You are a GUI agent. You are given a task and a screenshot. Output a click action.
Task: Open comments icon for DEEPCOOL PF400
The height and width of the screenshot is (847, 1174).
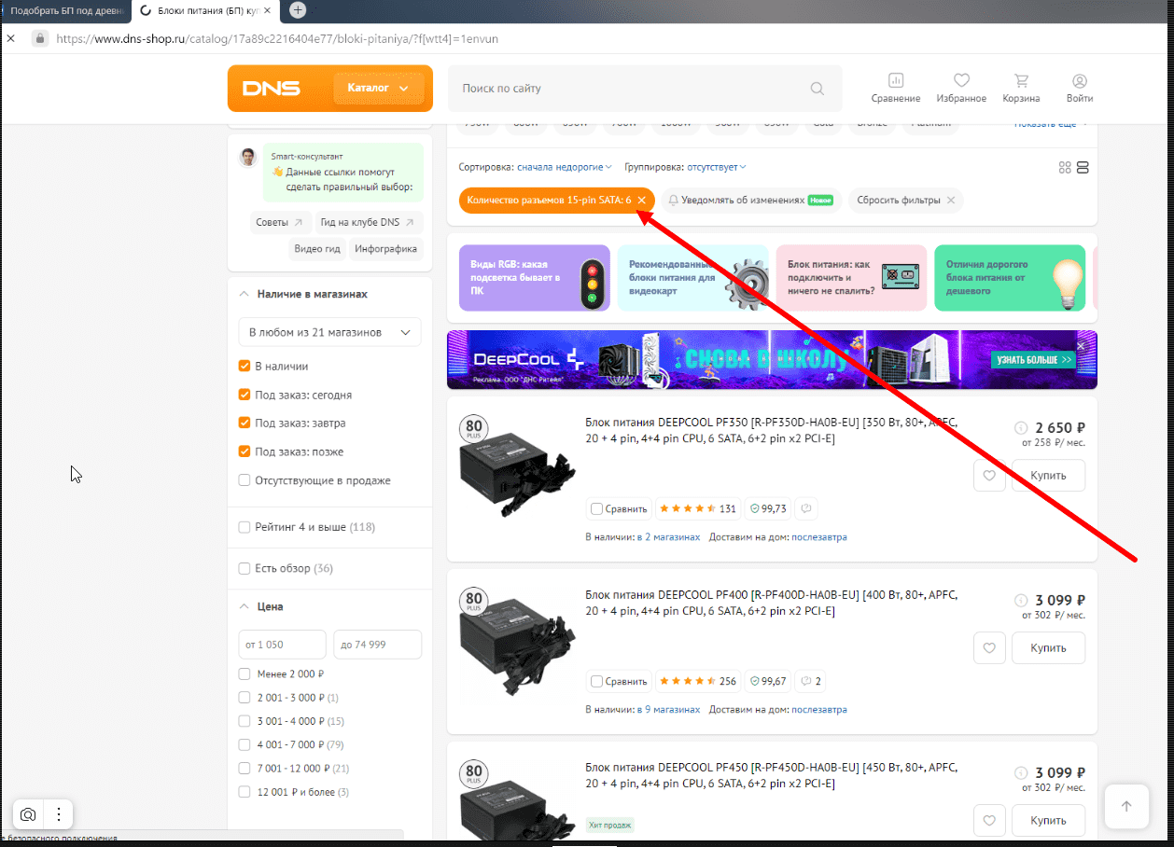[811, 681]
